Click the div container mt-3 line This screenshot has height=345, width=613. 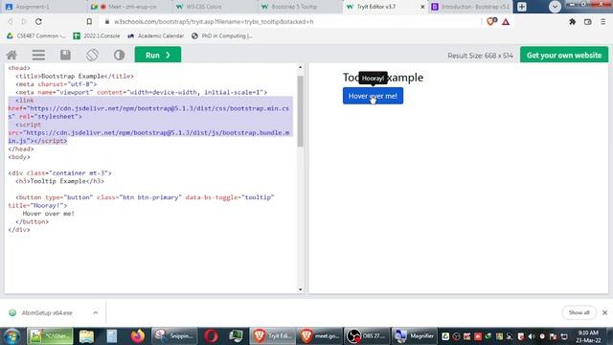tap(59, 173)
